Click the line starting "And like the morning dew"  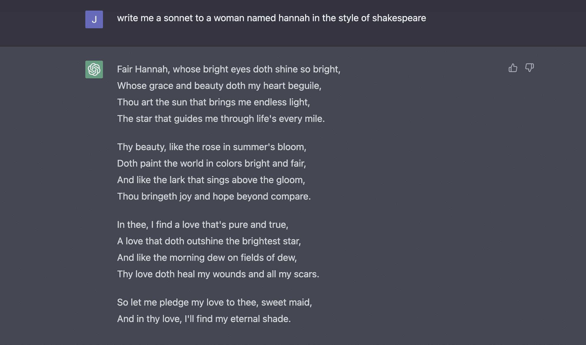coord(207,258)
